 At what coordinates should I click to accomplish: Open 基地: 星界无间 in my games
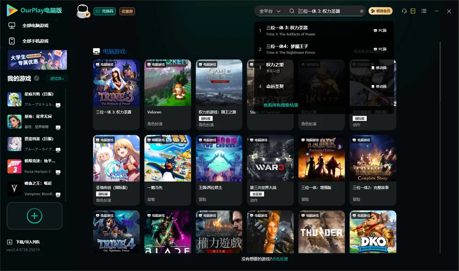[34, 121]
